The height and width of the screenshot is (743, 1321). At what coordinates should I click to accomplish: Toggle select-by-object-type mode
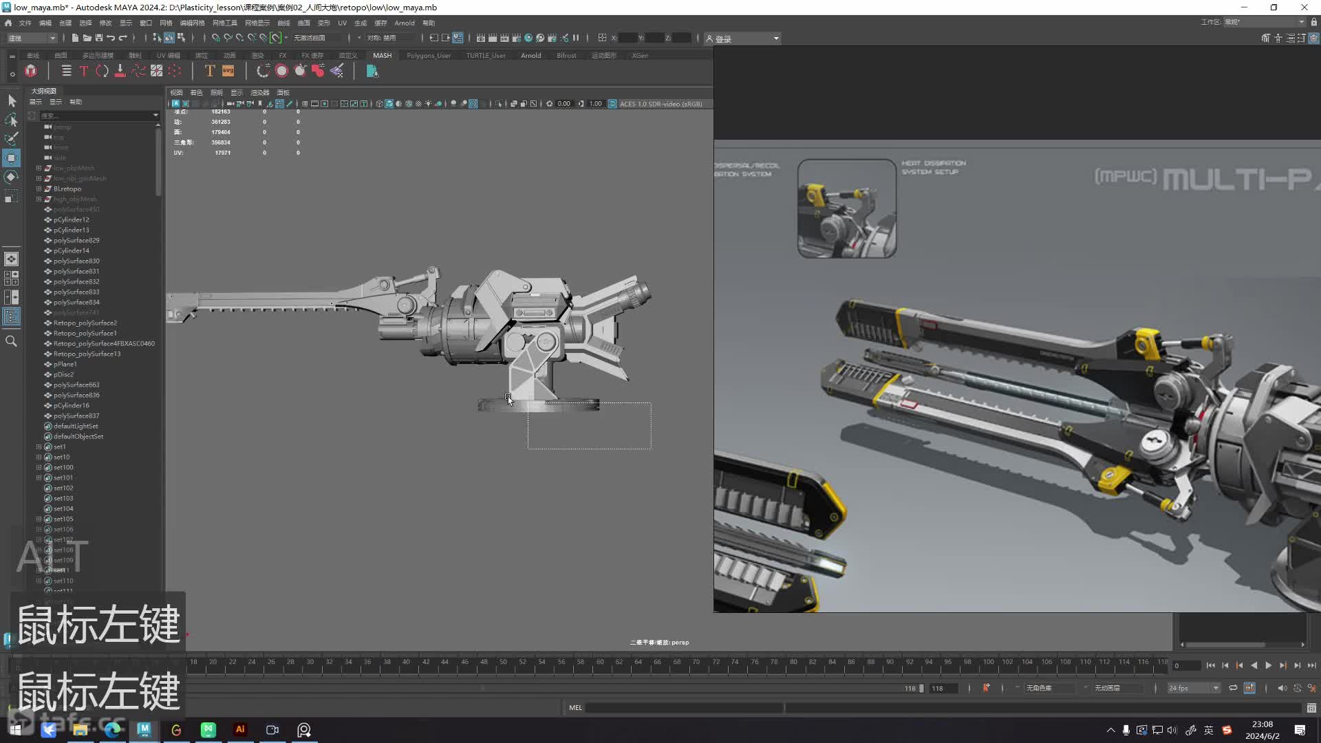[x=169, y=38]
